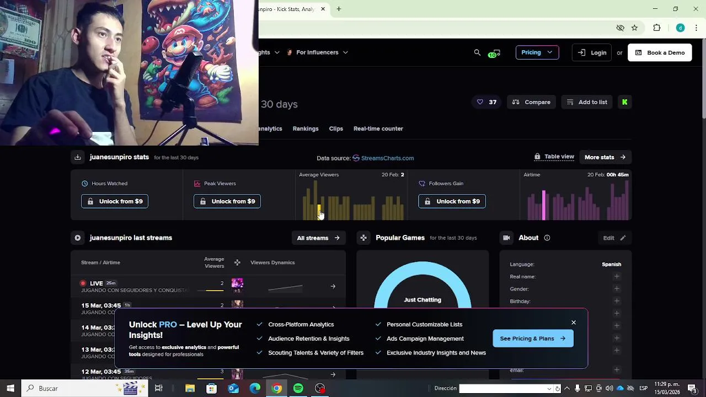The height and width of the screenshot is (397, 706).
Task: Open Microsoft Edge from the taskbar
Action: [255, 388]
